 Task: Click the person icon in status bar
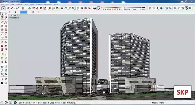pyautogui.click(x=11, y=103)
